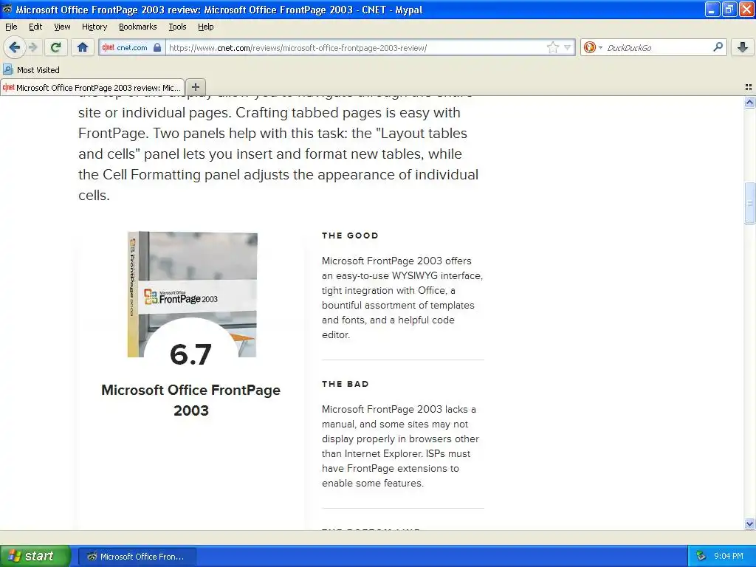Select the Microsoft Office Fron... taskbar button

coord(137,557)
